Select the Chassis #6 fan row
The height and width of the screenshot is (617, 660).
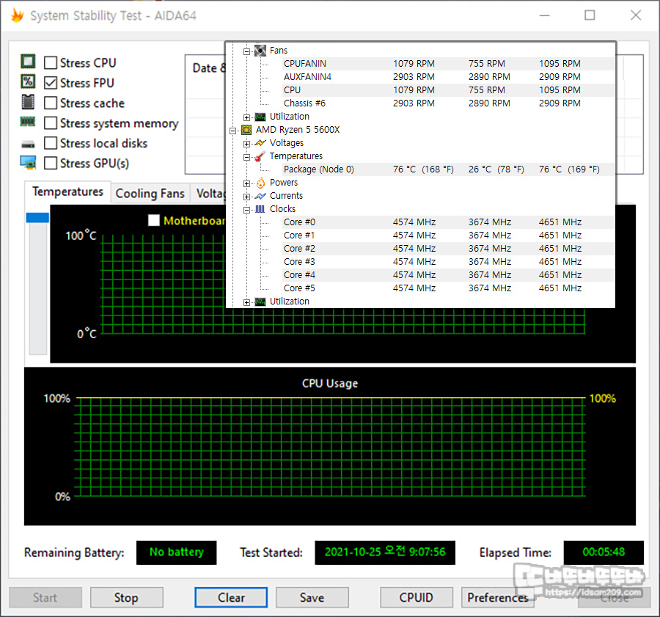tap(448, 103)
